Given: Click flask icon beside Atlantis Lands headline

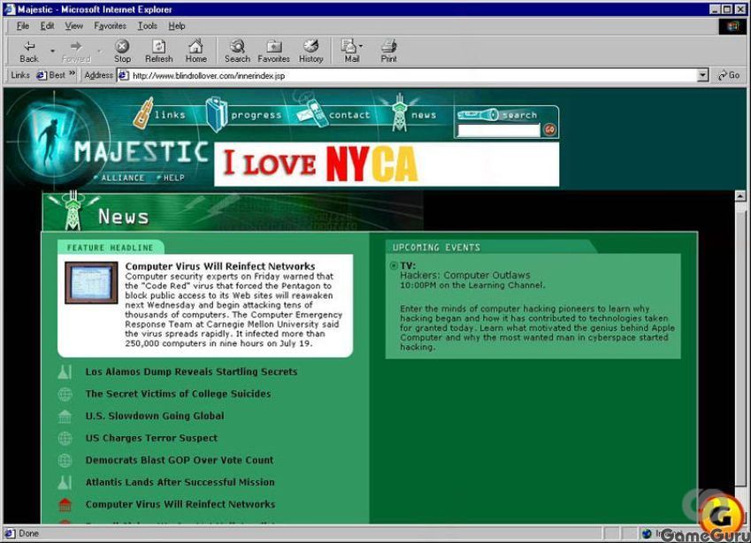Looking at the screenshot, I should coord(65,482).
